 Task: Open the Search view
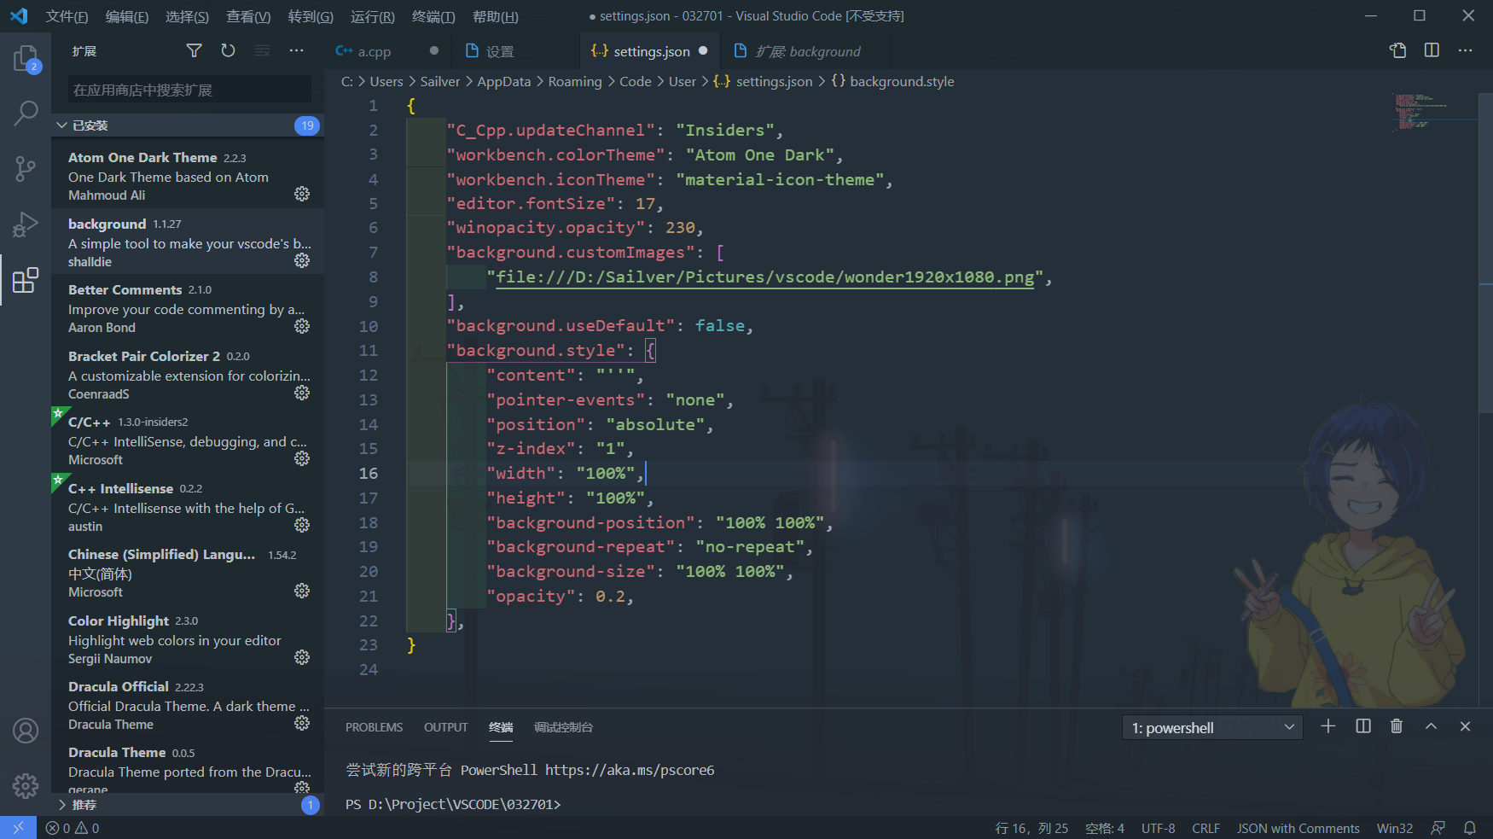[x=26, y=113]
